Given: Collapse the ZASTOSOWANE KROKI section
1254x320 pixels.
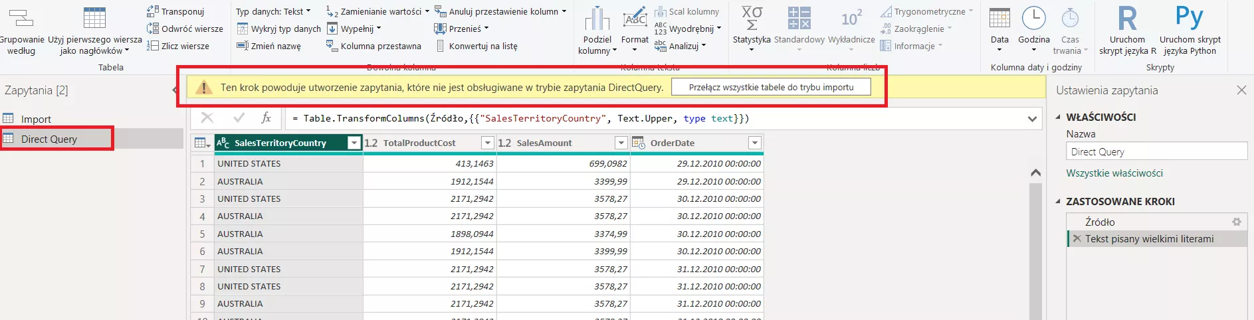Looking at the screenshot, I should tap(1059, 201).
